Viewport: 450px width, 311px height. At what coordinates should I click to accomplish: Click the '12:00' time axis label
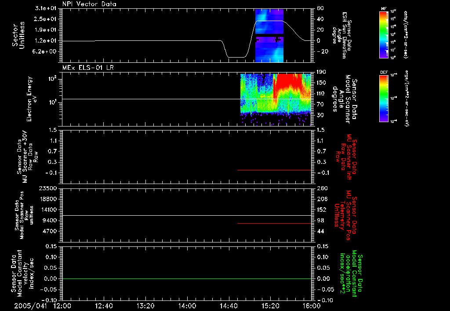point(62,306)
